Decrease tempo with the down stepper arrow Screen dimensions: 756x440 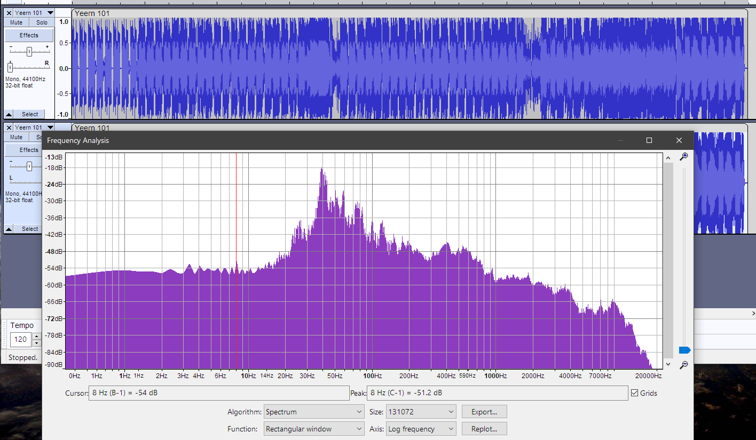point(36,343)
